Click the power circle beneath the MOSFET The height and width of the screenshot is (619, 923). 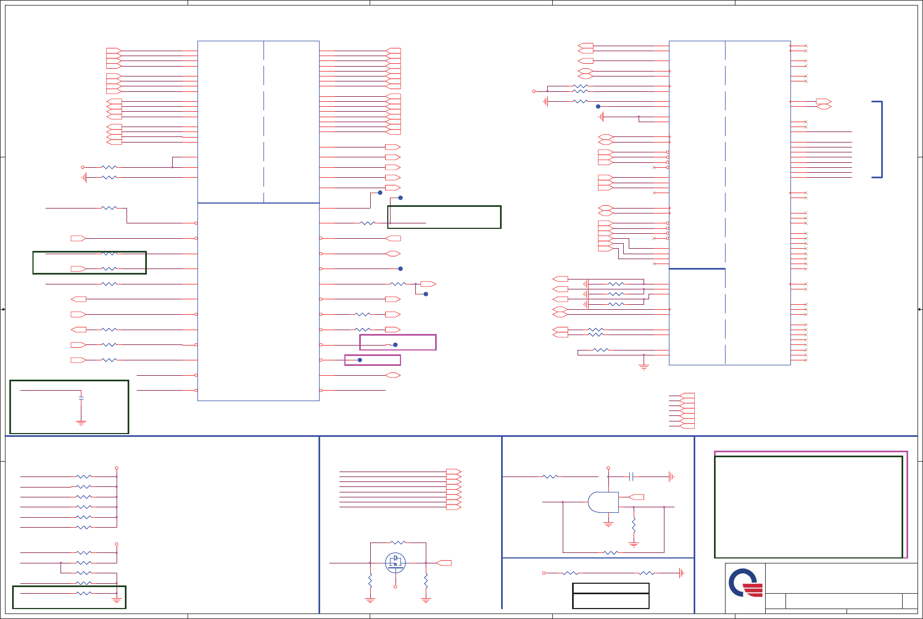pos(395,587)
